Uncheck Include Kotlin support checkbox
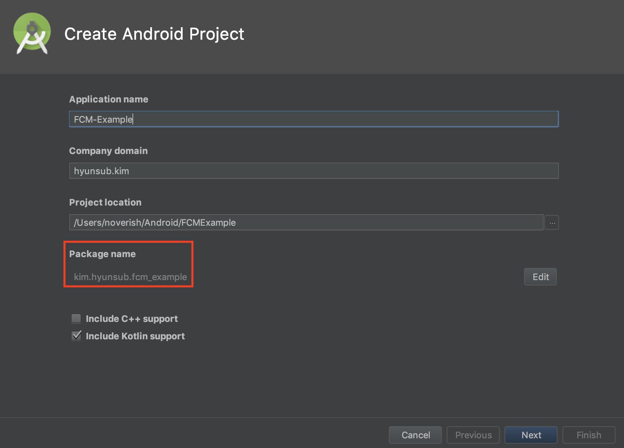 point(76,336)
